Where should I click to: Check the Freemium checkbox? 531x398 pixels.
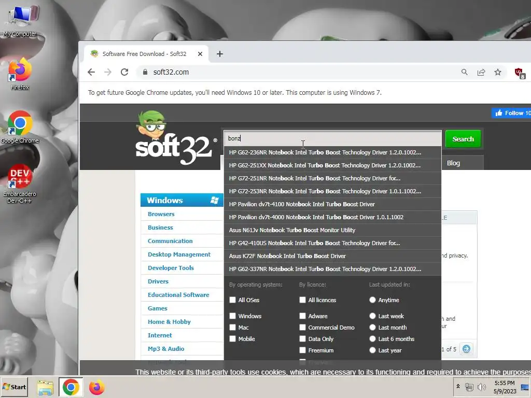point(303,350)
